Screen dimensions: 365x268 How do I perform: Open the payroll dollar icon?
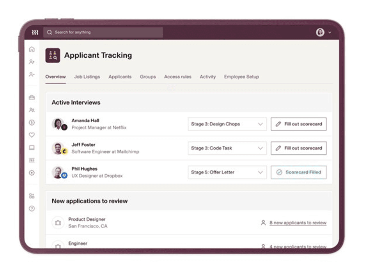(32, 122)
